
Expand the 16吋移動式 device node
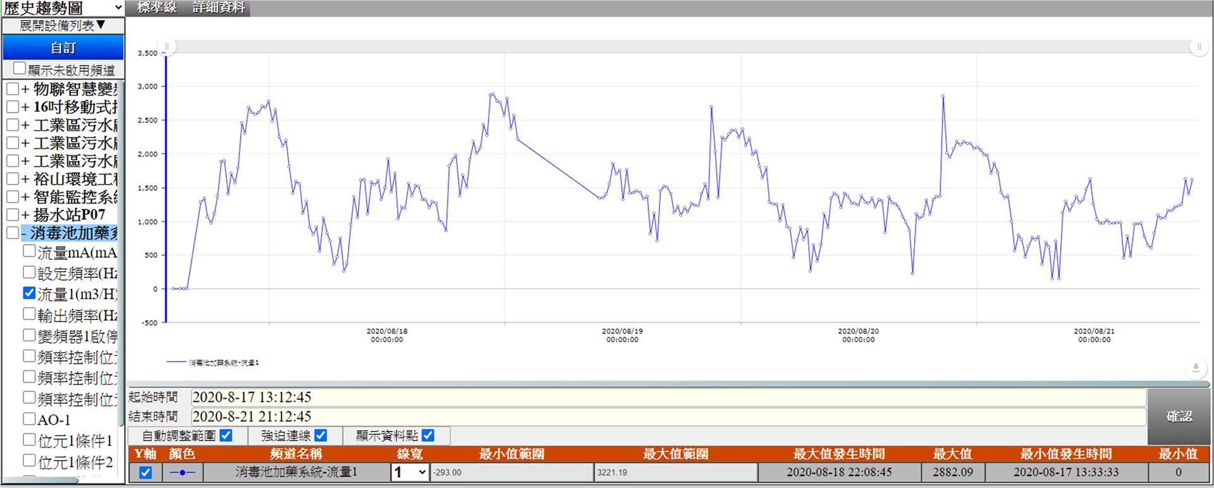25,107
